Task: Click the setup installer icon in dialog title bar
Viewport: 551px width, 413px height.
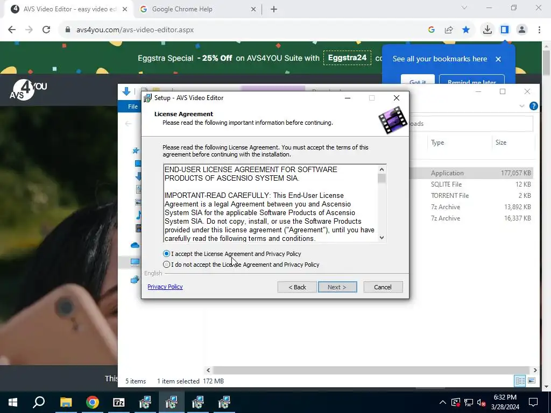Action: 147,98
